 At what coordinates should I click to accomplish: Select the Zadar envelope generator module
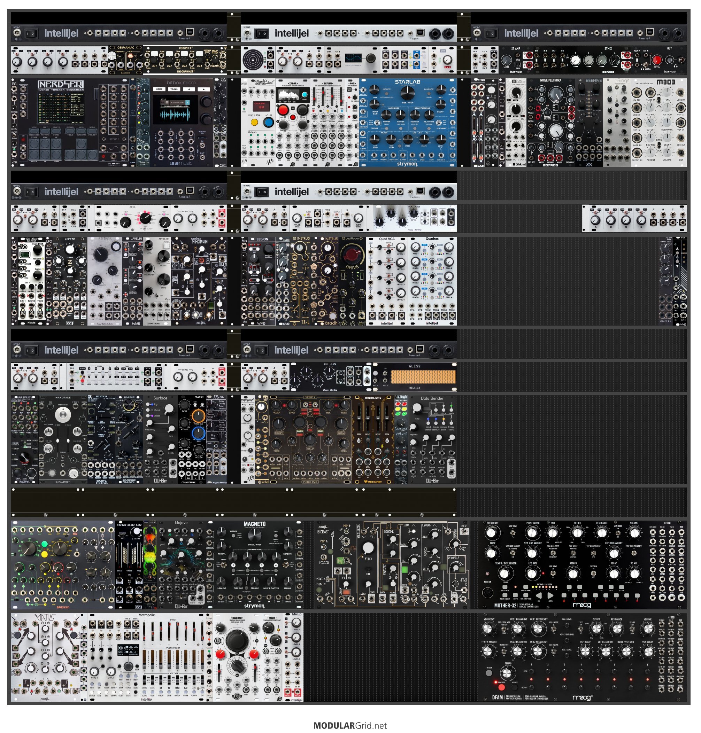[293, 123]
